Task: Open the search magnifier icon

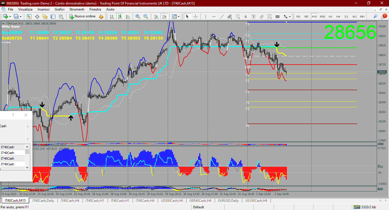Action: pyautogui.click(x=376, y=17)
